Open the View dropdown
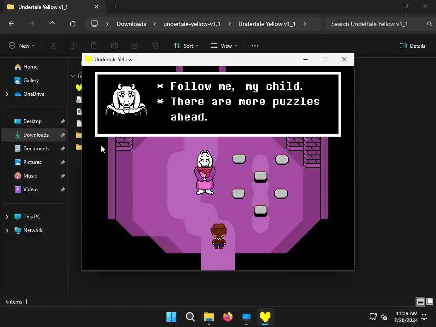The image size is (436, 327). pos(224,46)
